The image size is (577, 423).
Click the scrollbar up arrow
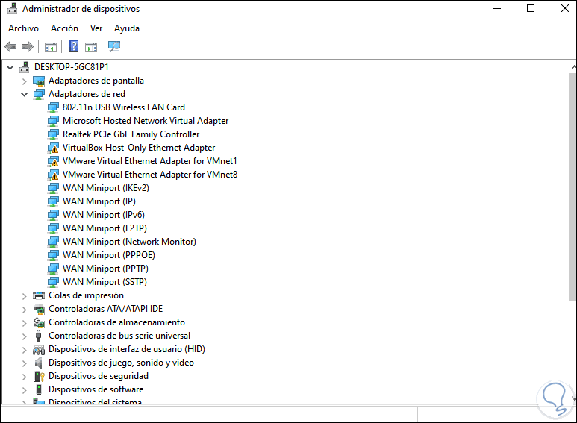point(573,68)
